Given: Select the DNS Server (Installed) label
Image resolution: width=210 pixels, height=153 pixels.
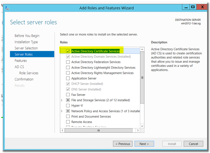Looking at the screenshot, I should [86, 89].
